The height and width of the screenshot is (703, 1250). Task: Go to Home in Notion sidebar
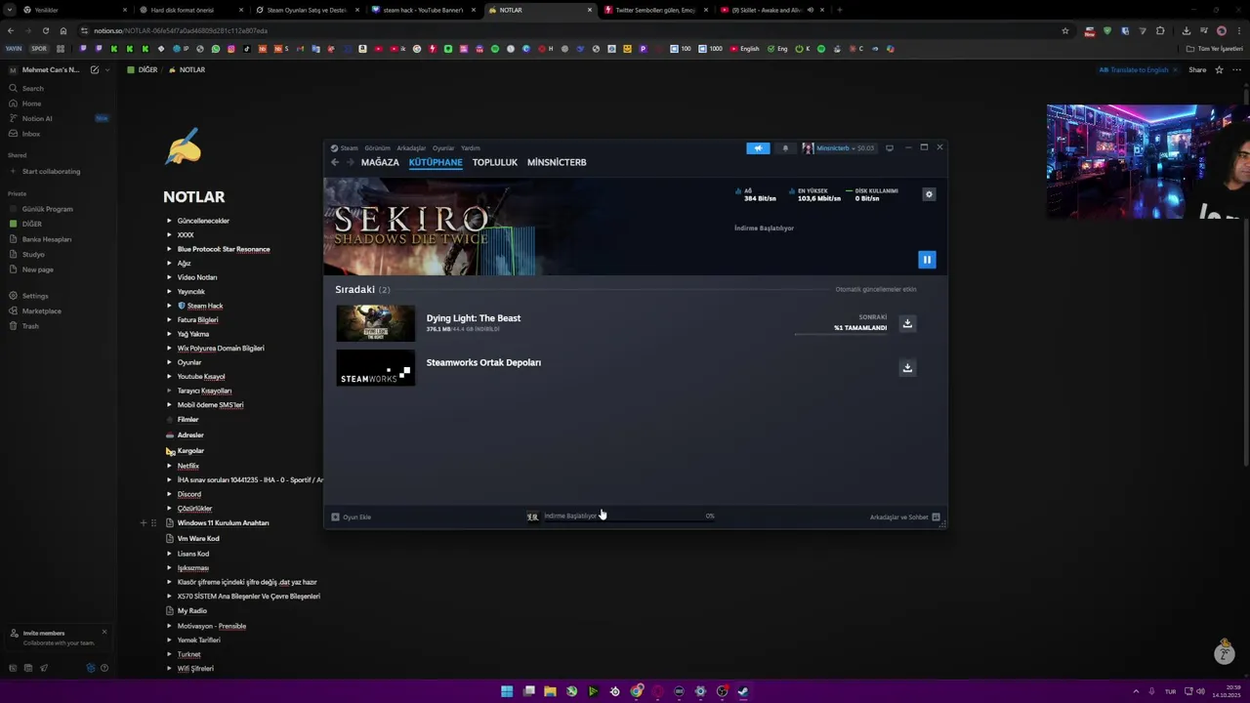point(59,103)
